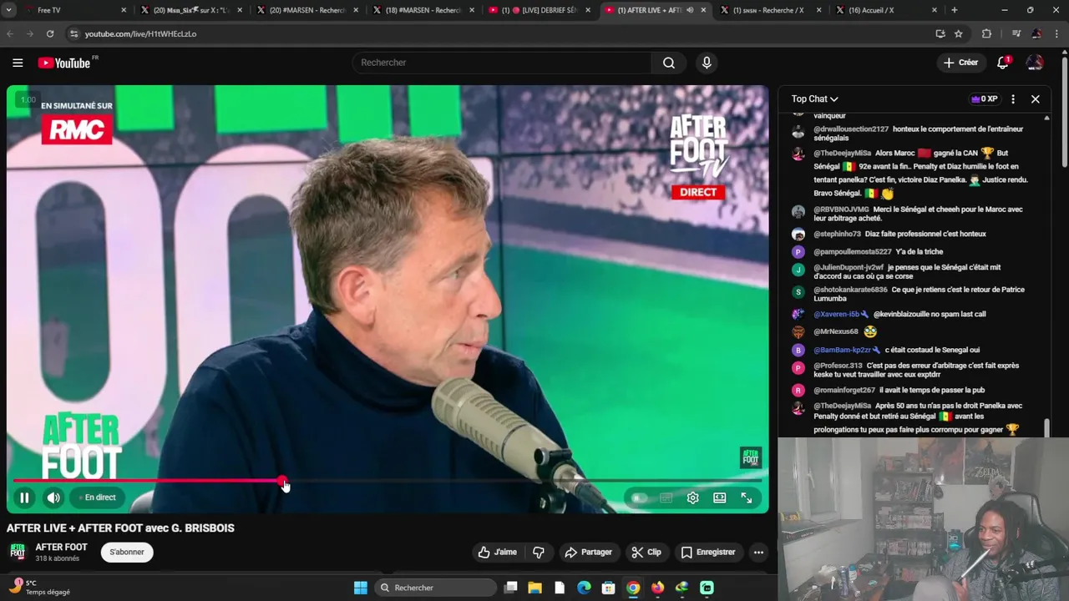Start voice search with the microphone
The width and height of the screenshot is (1069, 601).
707,63
